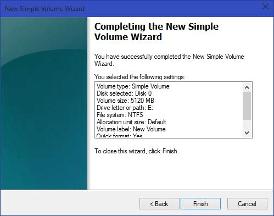Click the 'You selected the following settings:' label
The image size is (274, 216).
coord(140,77)
